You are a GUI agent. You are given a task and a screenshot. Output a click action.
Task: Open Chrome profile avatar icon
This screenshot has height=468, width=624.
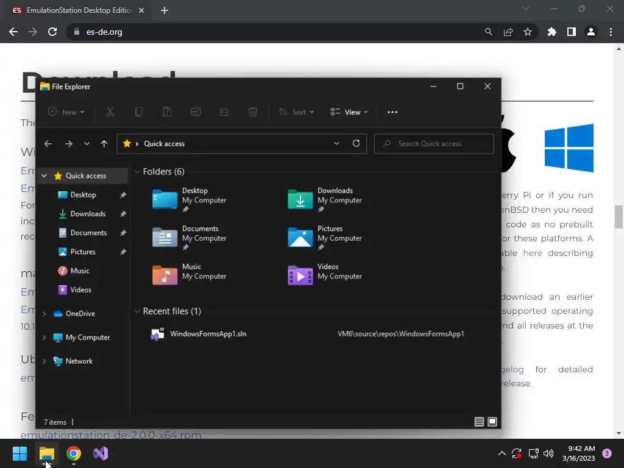pyautogui.click(x=591, y=32)
